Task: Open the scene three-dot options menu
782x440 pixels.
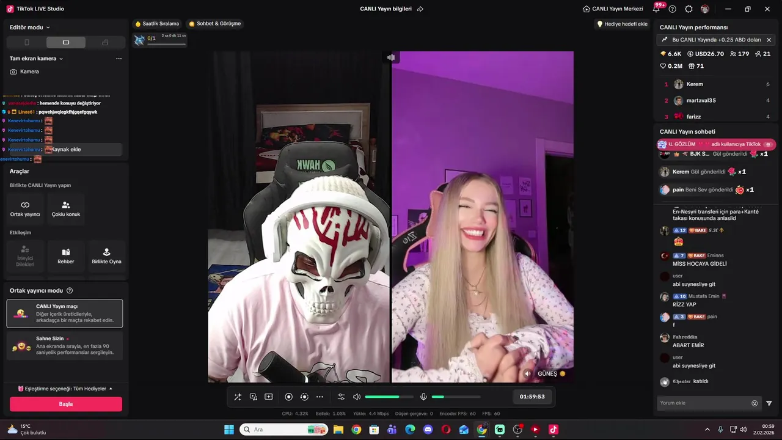Action: [x=119, y=59]
